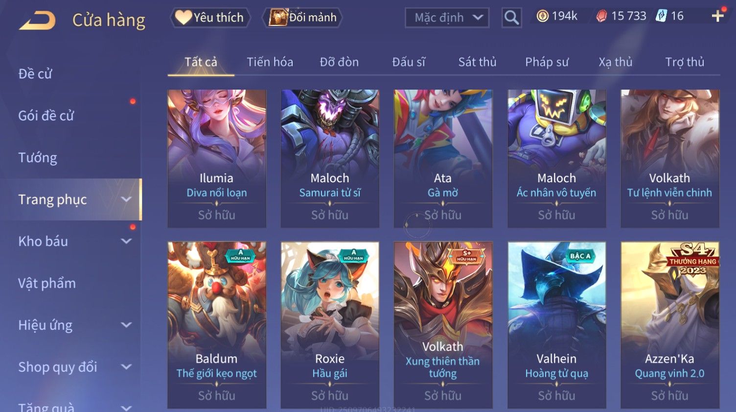
Task: Collapse the Trang phục sidebar section
Action: pos(126,199)
